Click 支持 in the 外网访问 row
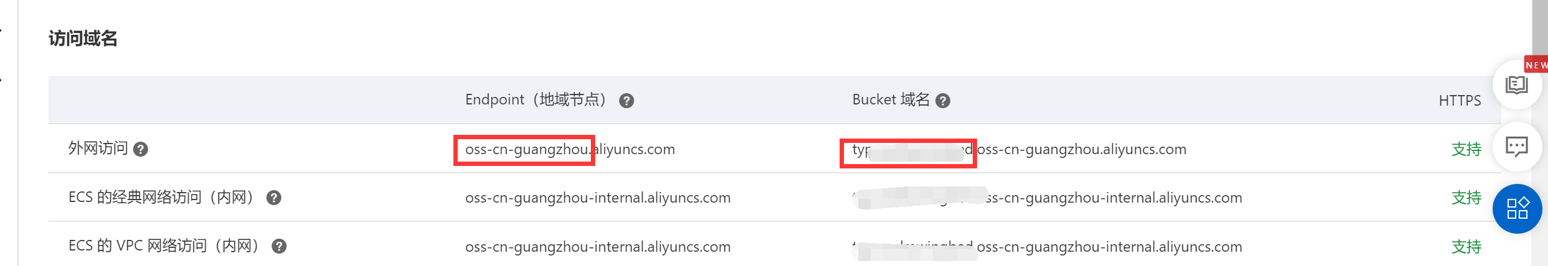This screenshot has width=1548, height=266. [x=1466, y=149]
